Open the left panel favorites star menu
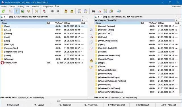Image resolution: width=182 pixels, height=107 pixels. coord(83,20)
